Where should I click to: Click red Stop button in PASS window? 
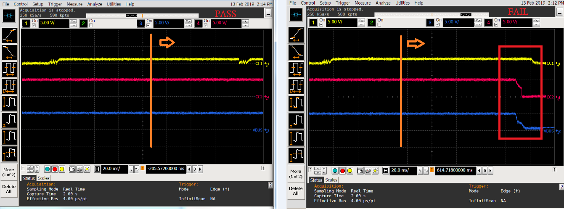pos(55,169)
